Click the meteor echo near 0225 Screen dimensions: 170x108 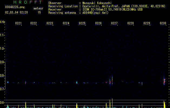[x=77, y=83]
